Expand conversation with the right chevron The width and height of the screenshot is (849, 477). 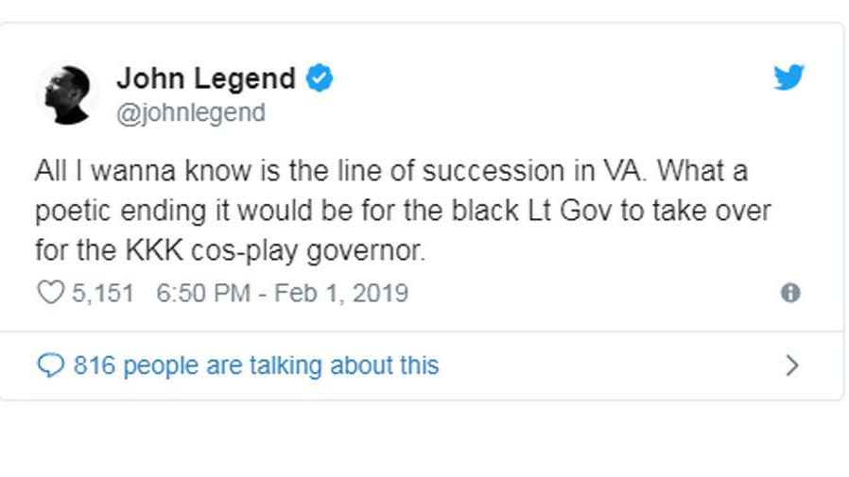coord(792,366)
